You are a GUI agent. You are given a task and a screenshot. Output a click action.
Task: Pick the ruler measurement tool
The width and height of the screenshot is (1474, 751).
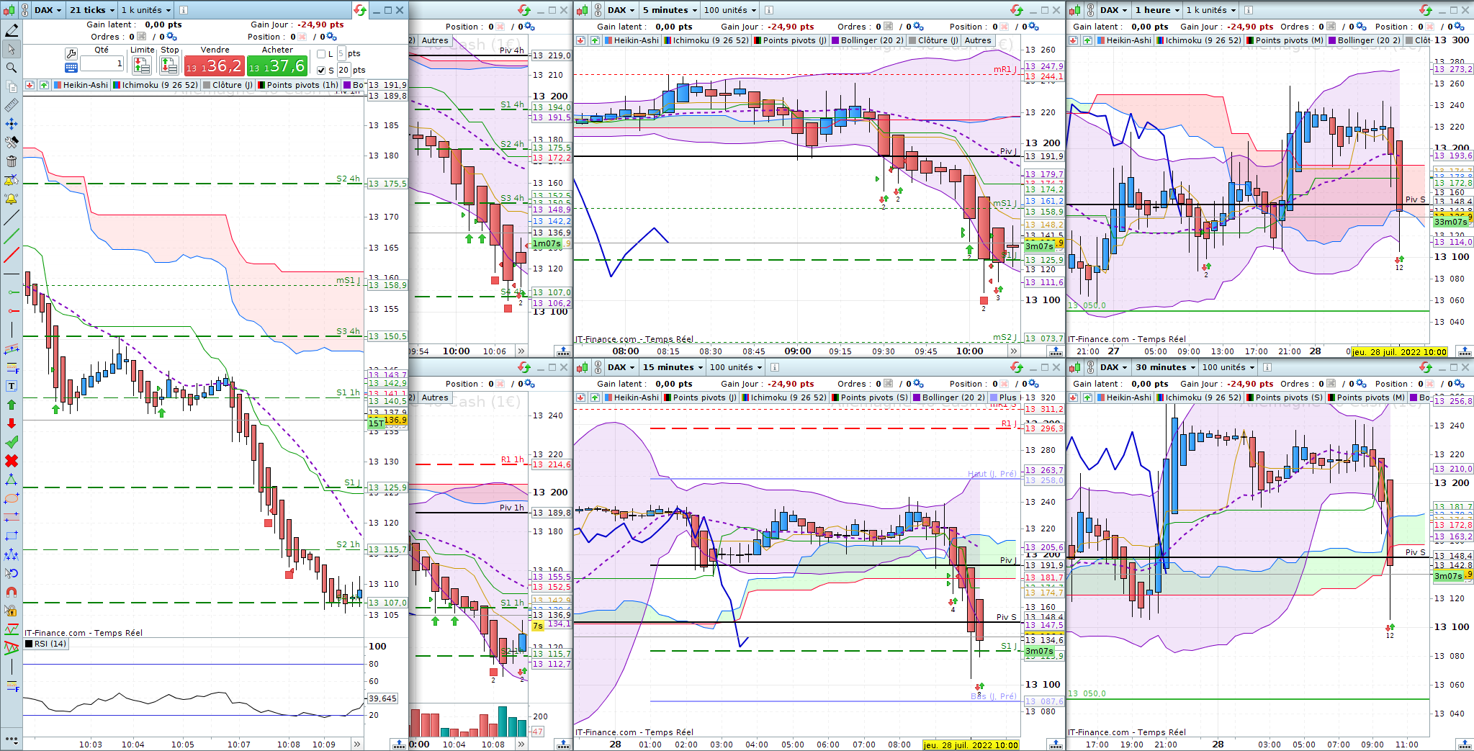click(x=12, y=105)
